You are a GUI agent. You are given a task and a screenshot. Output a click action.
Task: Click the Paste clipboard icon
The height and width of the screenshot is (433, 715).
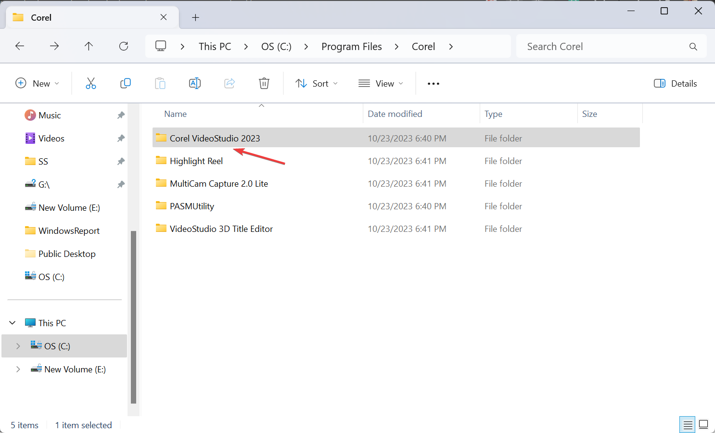click(x=160, y=83)
